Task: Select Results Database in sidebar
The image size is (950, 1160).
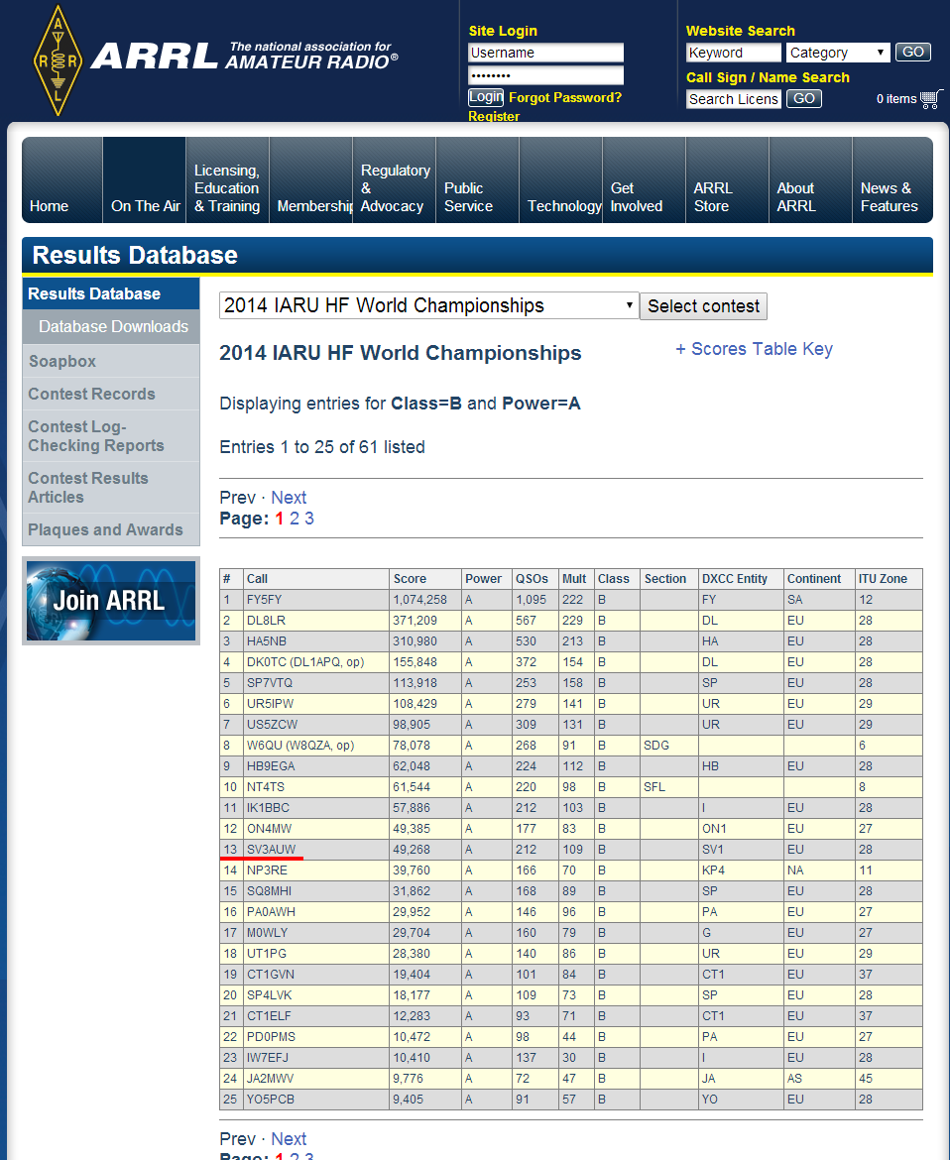Action: (111, 293)
